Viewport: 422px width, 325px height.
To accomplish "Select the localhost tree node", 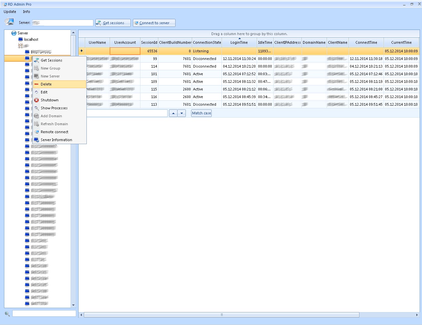I will coord(31,39).
